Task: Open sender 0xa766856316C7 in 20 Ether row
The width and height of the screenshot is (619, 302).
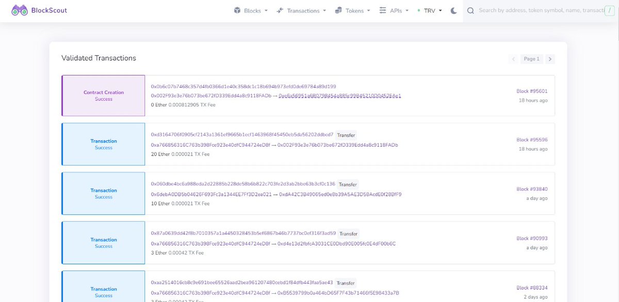Action: tap(210, 145)
